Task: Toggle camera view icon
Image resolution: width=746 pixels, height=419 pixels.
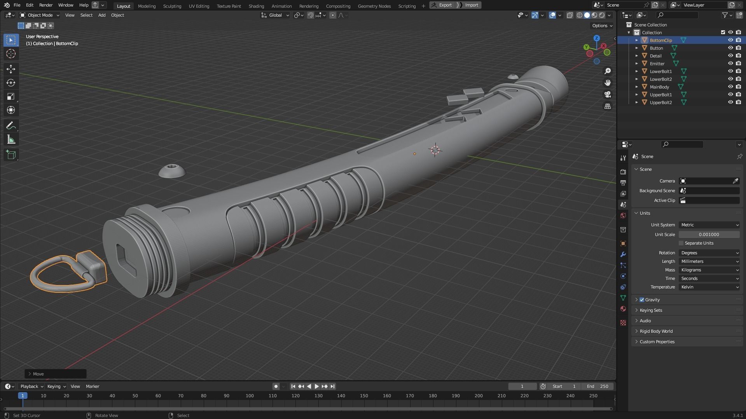Action: coord(607,94)
